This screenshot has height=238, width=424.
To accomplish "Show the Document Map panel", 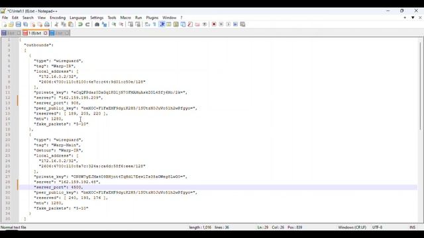I will pos(176,24).
